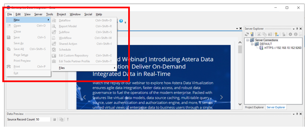Collapse the DEFAULT server group

coord(252,44)
